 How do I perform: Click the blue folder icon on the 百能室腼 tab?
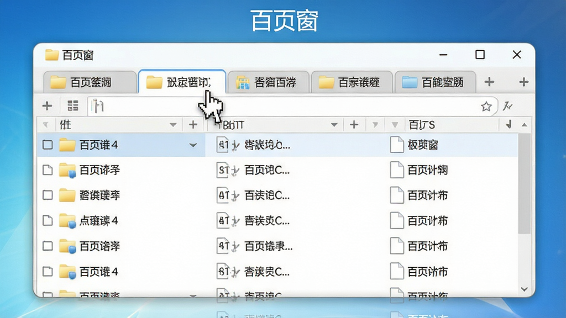(410, 82)
